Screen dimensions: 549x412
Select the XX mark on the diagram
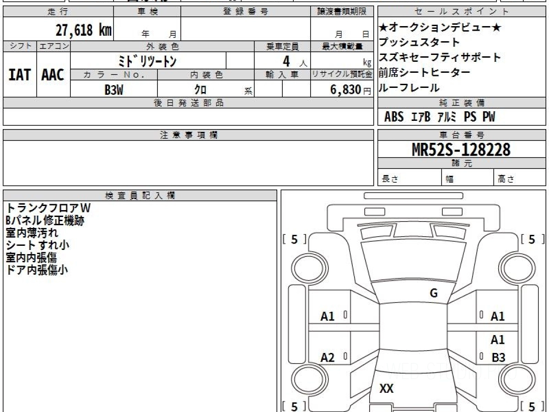(x=387, y=389)
